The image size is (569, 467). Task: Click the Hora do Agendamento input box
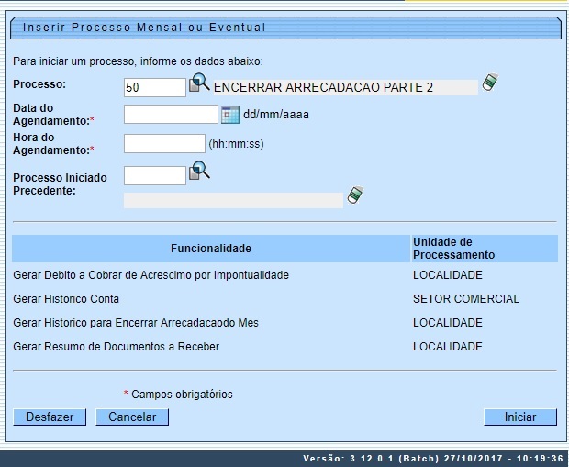point(164,143)
